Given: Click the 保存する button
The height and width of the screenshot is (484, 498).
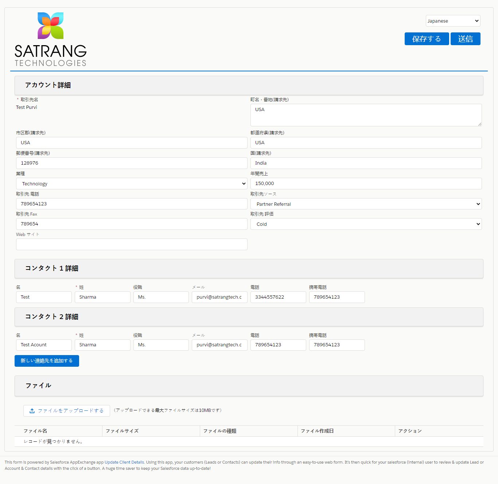Looking at the screenshot, I should tap(427, 39).
